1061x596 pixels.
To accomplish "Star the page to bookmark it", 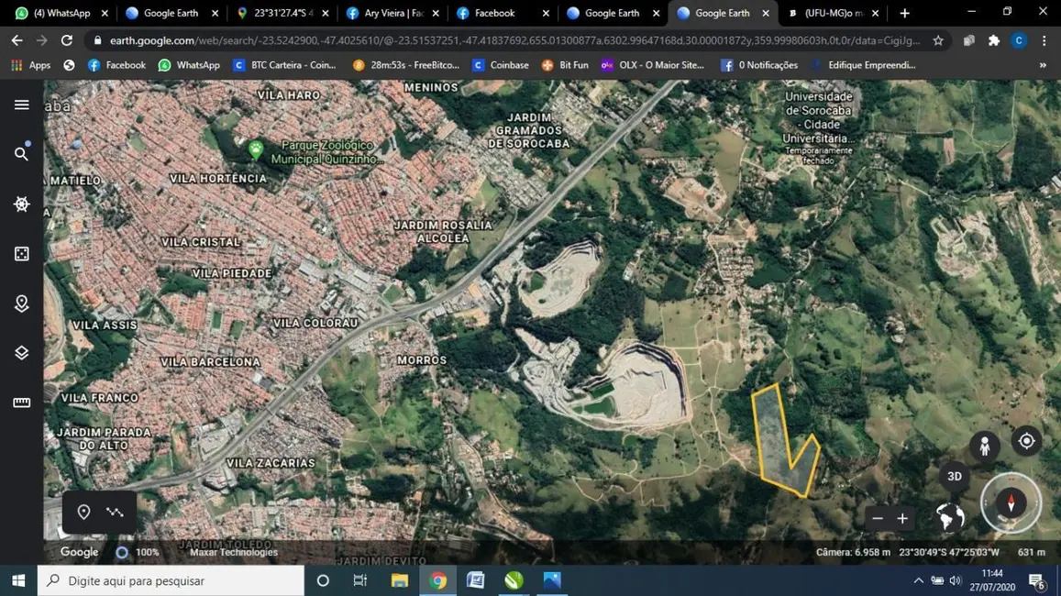I will (x=937, y=41).
